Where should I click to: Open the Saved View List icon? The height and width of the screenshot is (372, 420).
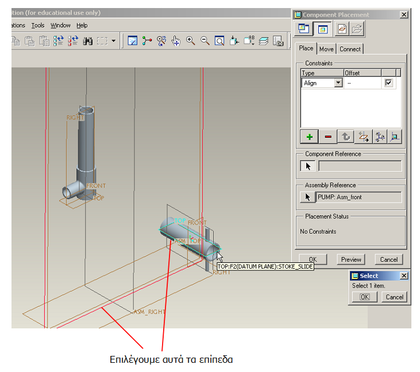(x=249, y=41)
